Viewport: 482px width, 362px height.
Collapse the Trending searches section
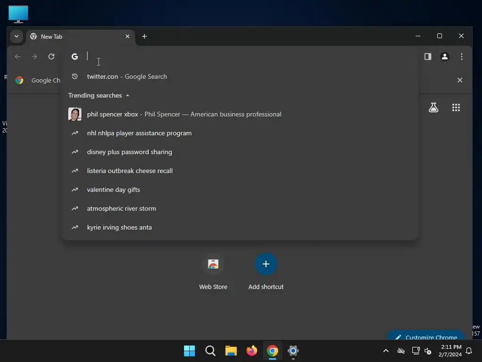pos(99,95)
